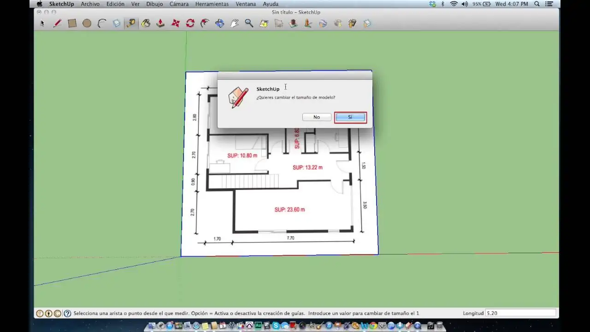Click the Wed 4:07 PM clock

pyautogui.click(x=512, y=4)
